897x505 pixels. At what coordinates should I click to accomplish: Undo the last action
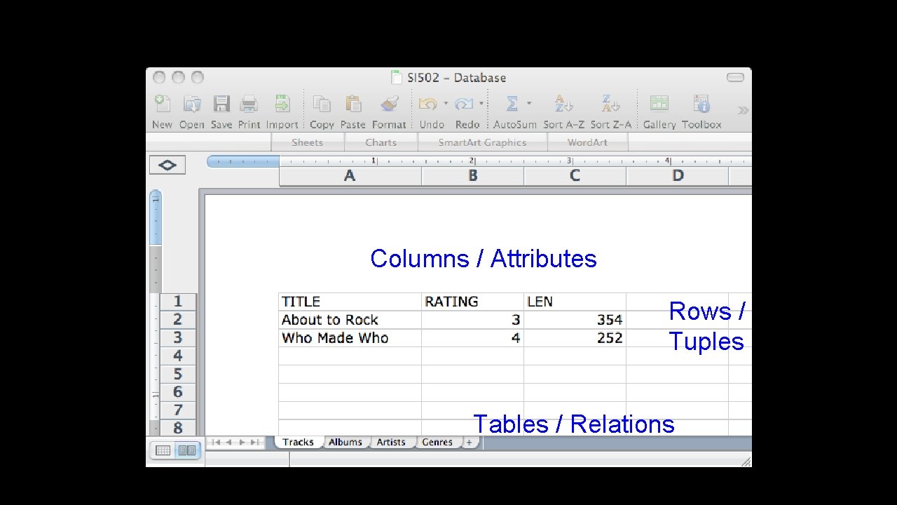point(427,104)
